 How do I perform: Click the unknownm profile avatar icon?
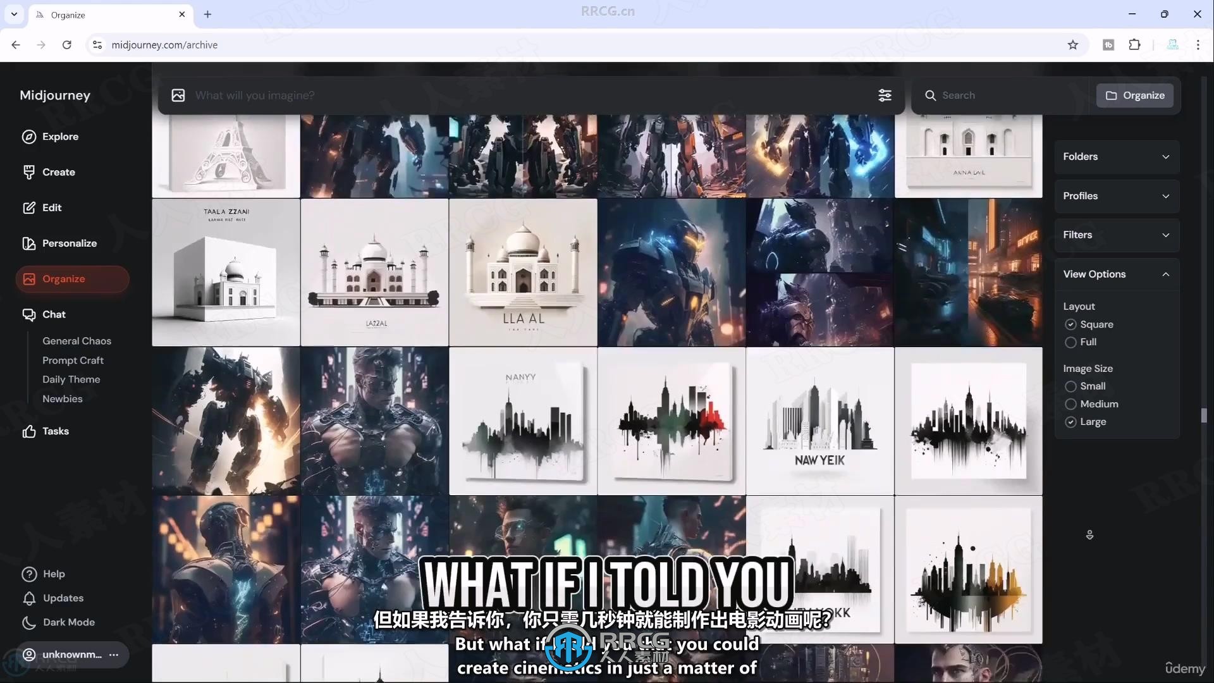[29, 655]
